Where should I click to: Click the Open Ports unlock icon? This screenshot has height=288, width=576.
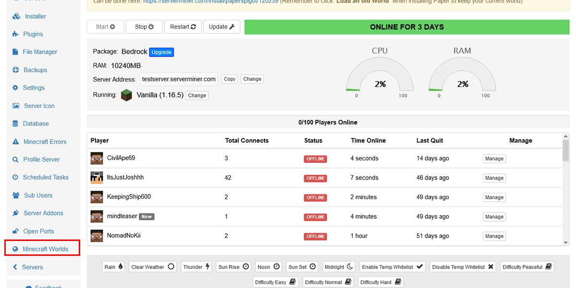(x=16, y=231)
